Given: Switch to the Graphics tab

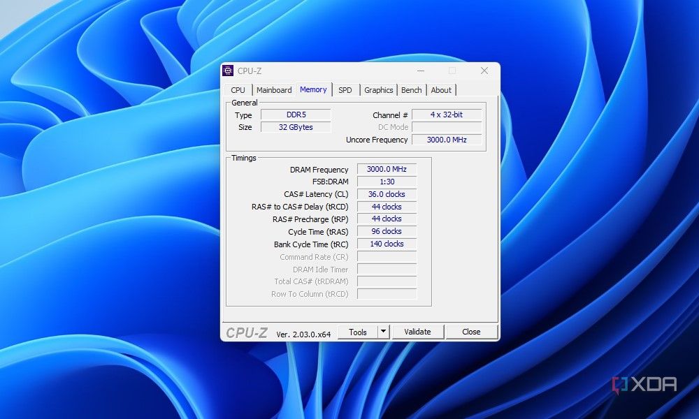Looking at the screenshot, I should click(x=378, y=90).
